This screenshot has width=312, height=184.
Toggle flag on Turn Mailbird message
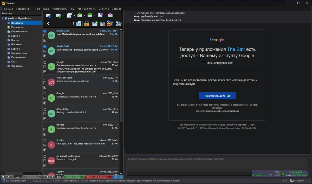pyautogui.click(x=45, y=35)
